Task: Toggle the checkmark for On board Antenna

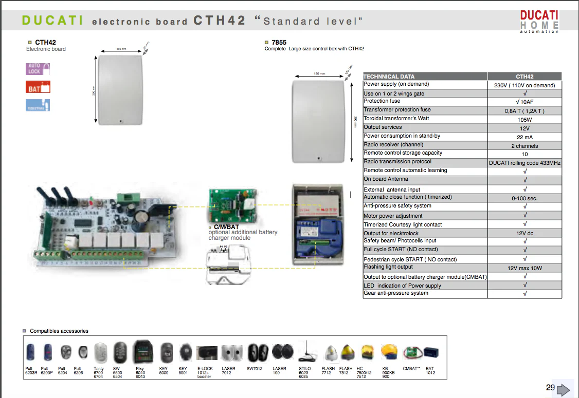Action: click(524, 179)
